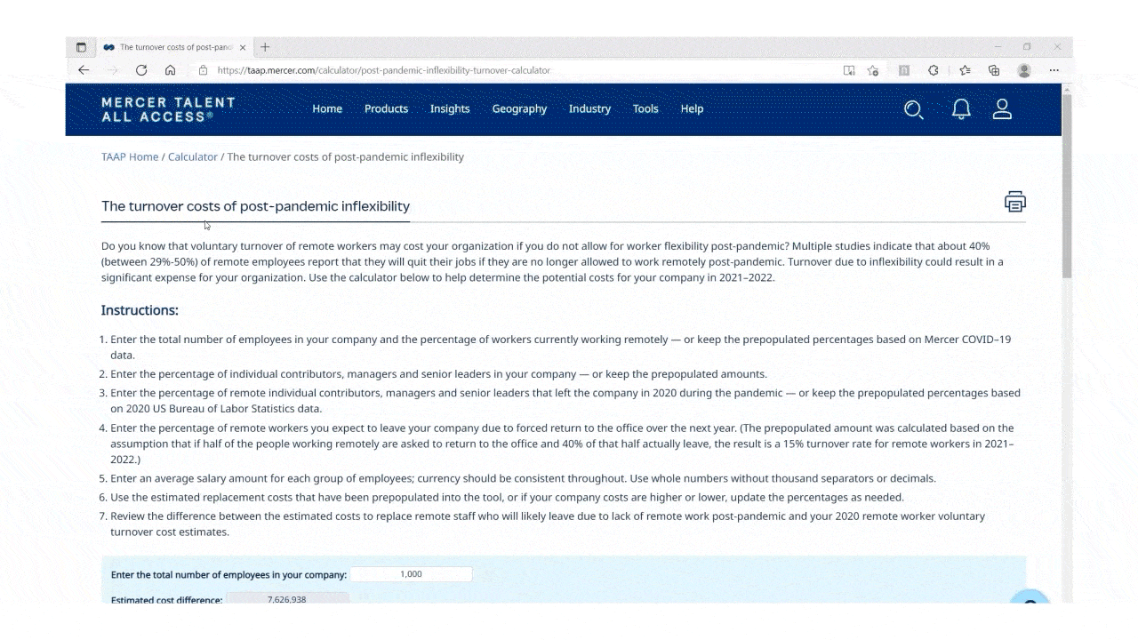Open the Edge settings menu via three dots

coord(1054,70)
